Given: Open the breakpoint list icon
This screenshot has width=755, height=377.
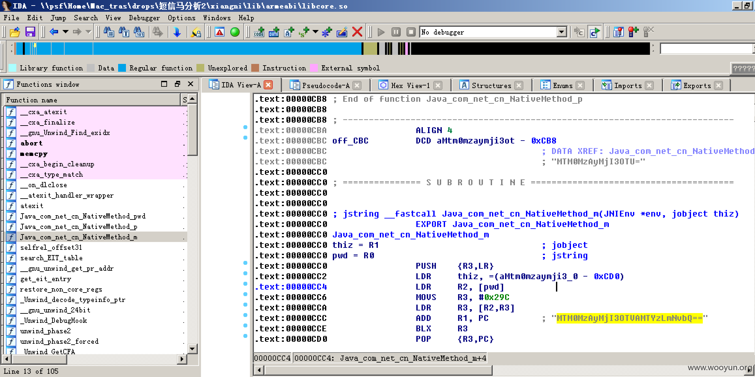Looking at the screenshot, I should click(x=618, y=32).
